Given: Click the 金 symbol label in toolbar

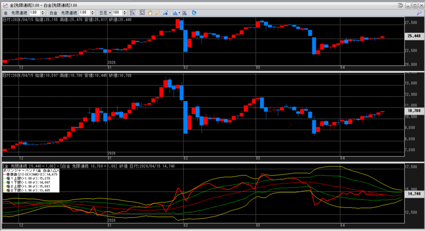Looking at the screenshot, I should point(6,13).
